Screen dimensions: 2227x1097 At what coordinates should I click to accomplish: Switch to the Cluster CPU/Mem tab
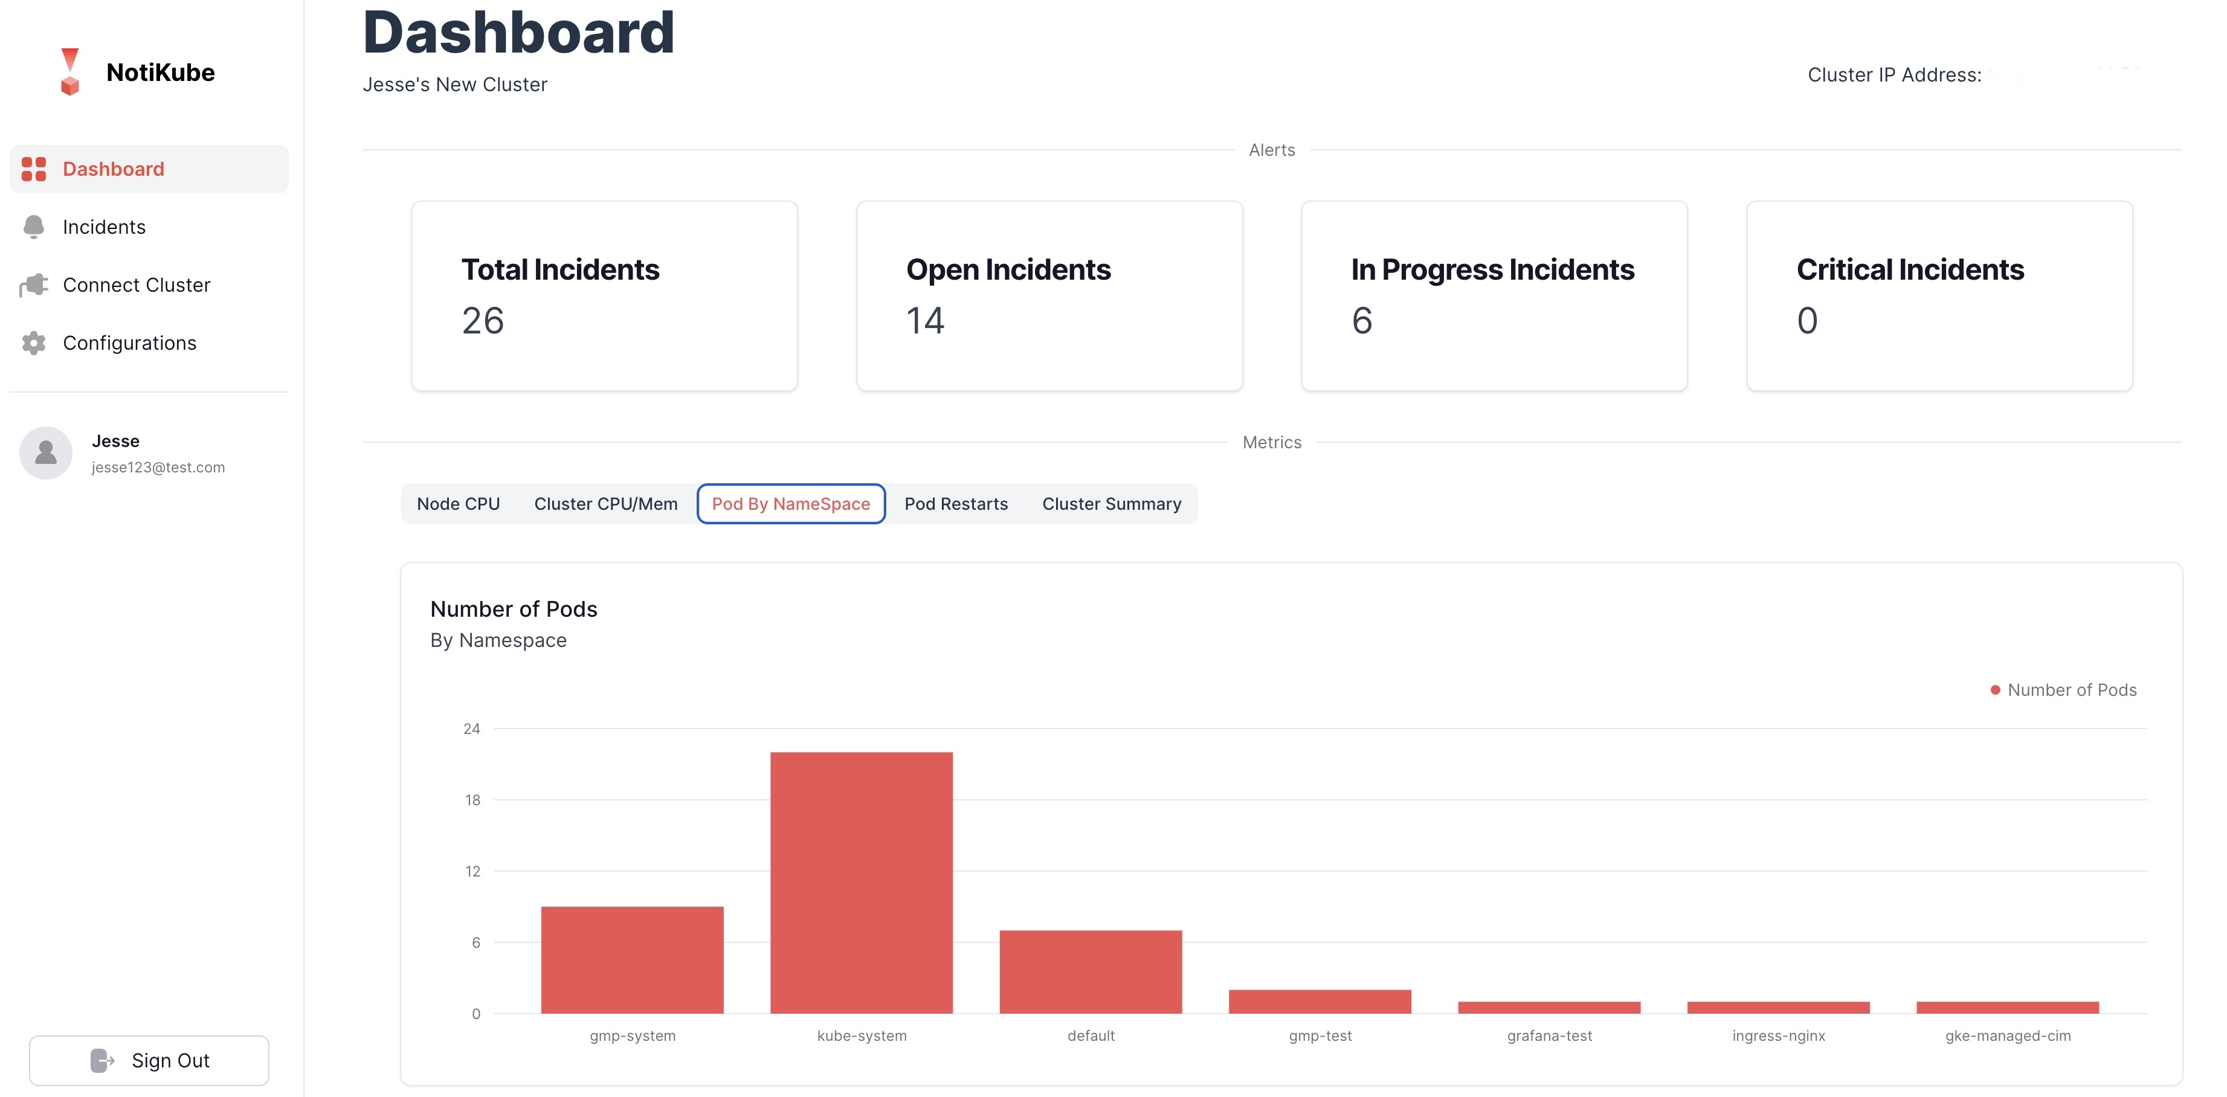click(x=606, y=503)
